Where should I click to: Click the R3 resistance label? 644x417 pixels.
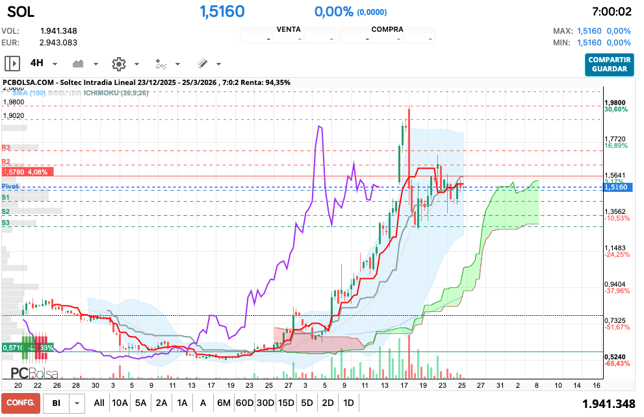coord(6,148)
